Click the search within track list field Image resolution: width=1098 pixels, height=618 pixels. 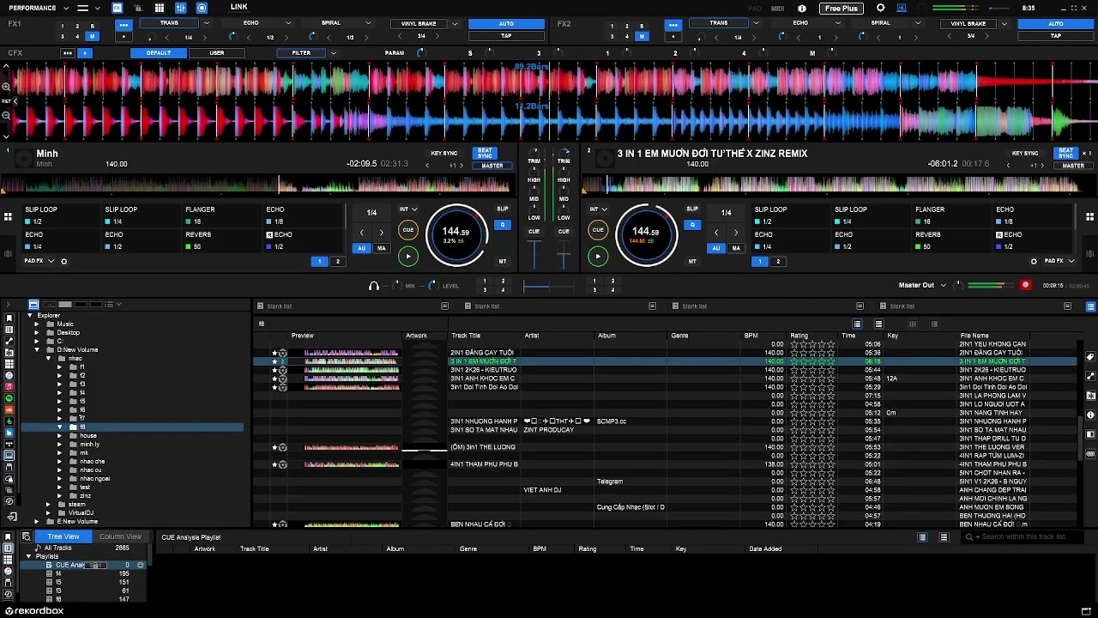pos(1023,537)
